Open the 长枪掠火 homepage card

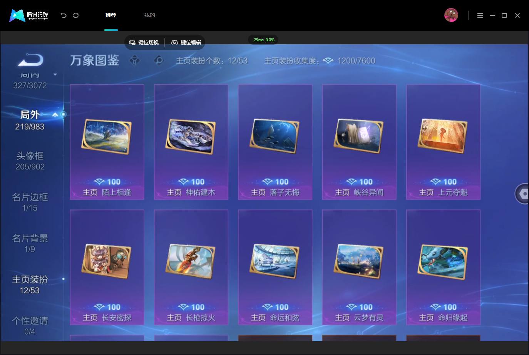(x=191, y=267)
